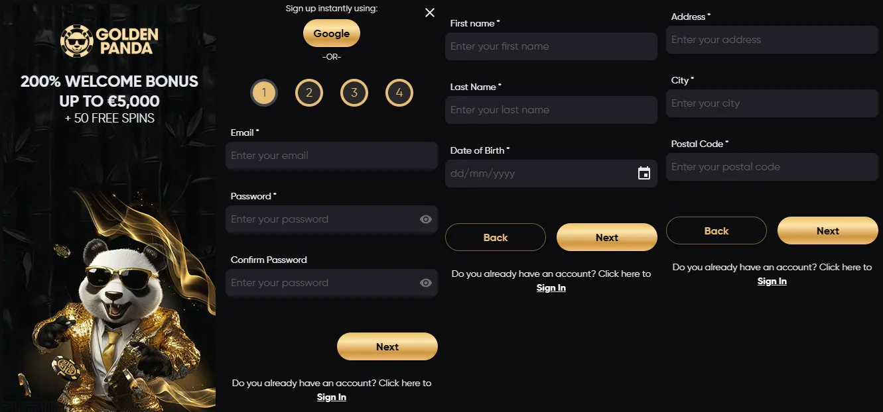Image resolution: width=883 pixels, height=412 pixels.
Task: Select step 3 of the signup wizard
Action: (x=354, y=93)
